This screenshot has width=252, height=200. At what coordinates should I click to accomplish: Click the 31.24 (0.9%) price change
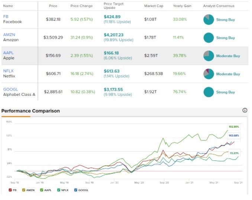pyautogui.click(x=81, y=37)
